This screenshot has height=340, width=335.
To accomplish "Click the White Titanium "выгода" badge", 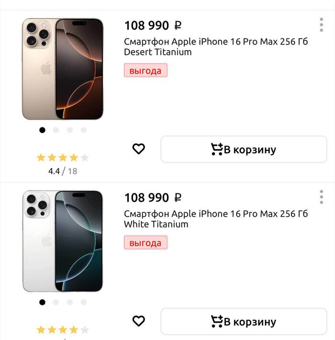I will (145, 243).
